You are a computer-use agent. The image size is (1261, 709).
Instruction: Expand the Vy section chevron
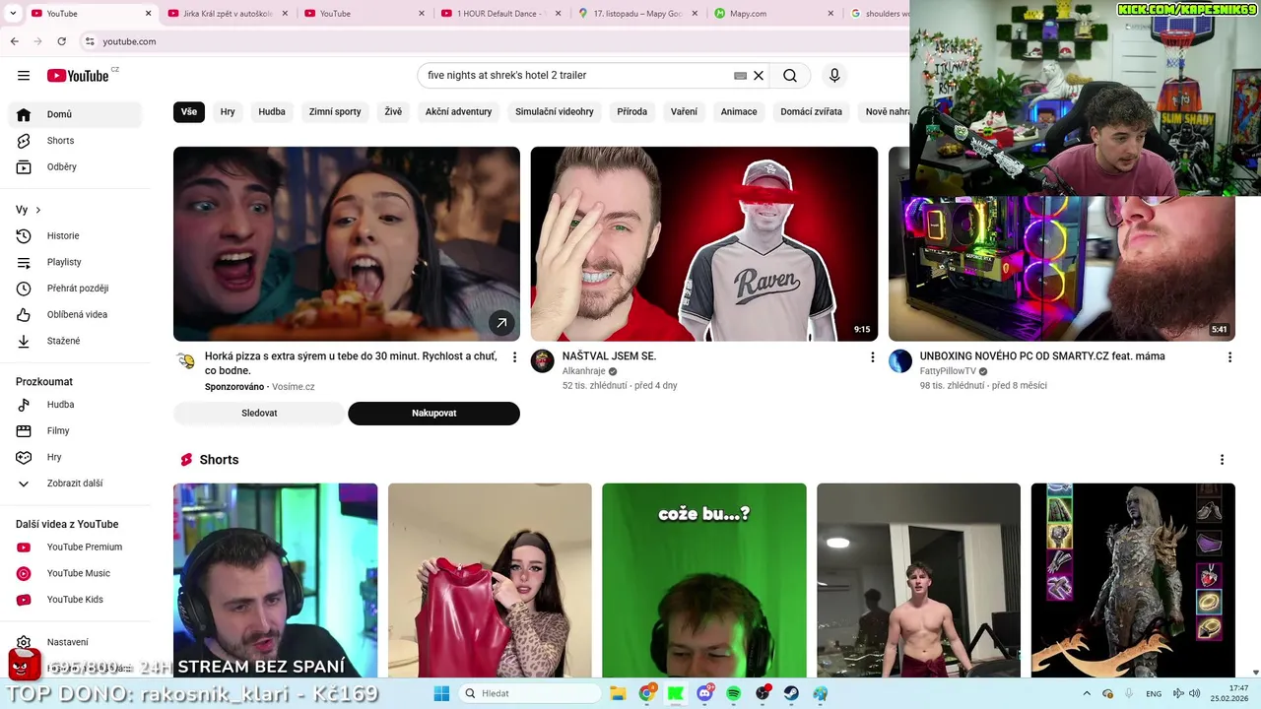point(38,210)
